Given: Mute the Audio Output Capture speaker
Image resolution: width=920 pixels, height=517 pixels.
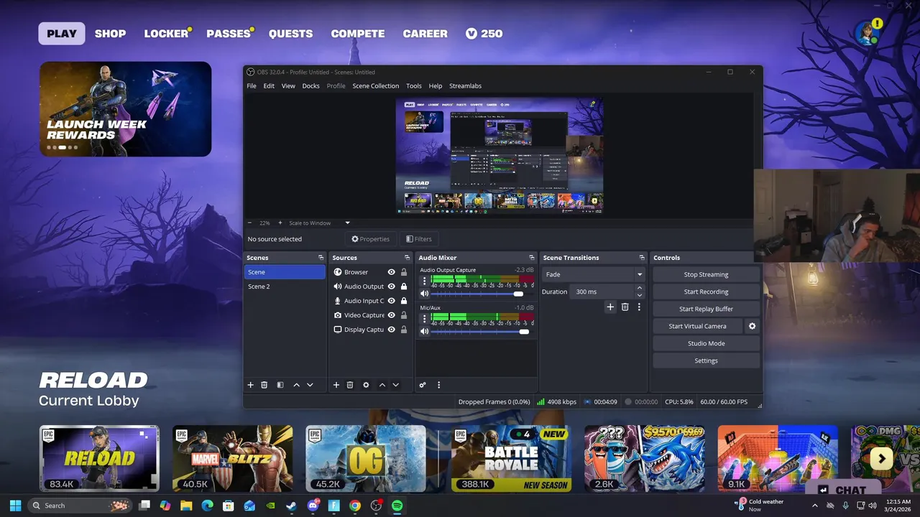Looking at the screenshot, I should [425, 294].
